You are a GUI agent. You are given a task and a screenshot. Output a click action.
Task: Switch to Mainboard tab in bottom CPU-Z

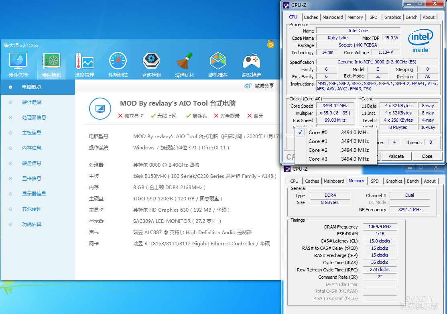click(x=334, y=181)
